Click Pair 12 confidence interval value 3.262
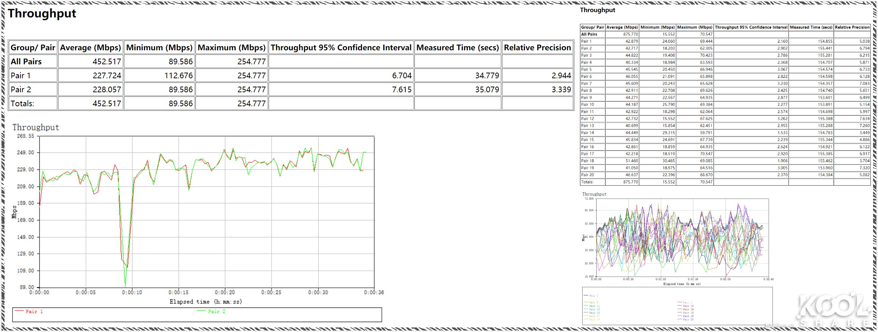Screen dimensions: 878x332 pos(783,119)
